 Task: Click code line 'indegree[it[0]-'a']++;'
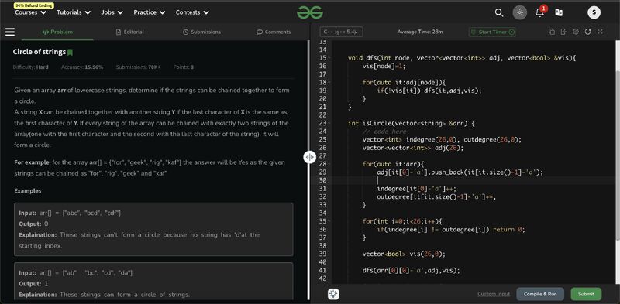coord(416,189)
